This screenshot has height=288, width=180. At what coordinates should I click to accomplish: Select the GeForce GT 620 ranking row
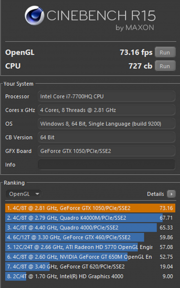90,266
